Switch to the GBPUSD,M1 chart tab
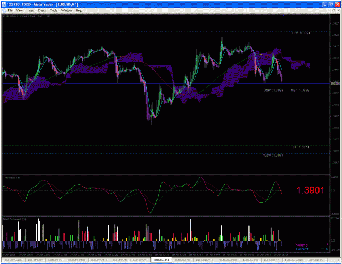342x264 pixels. coord(316,260)
